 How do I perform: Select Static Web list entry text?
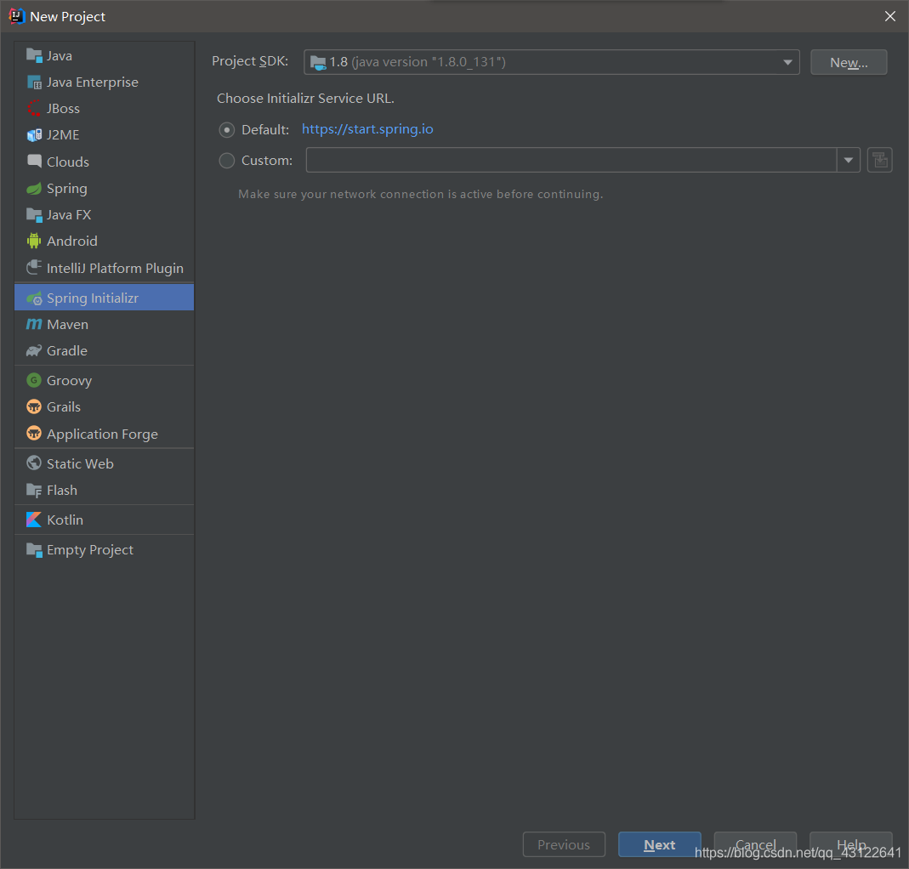[80, 463]
